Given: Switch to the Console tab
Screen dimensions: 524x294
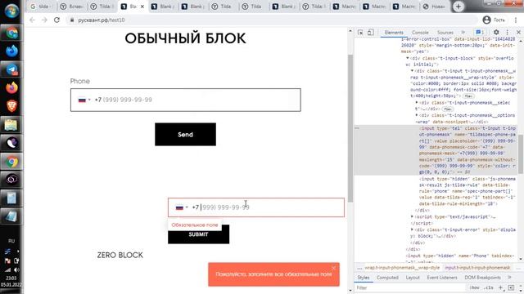Looking at the screenshot, I should point(420,33).
